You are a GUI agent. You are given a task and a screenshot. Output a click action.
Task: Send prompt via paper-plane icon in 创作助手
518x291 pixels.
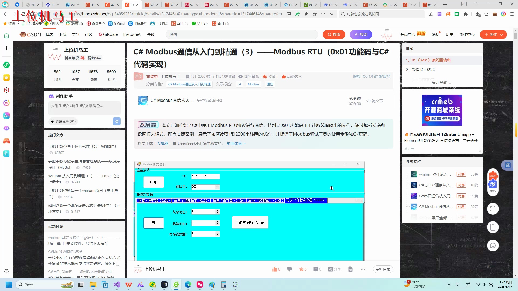(x=117, y=121)
